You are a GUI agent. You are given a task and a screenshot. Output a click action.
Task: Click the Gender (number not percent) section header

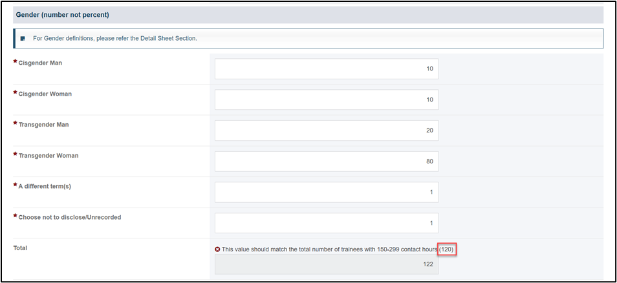point(308,15)
